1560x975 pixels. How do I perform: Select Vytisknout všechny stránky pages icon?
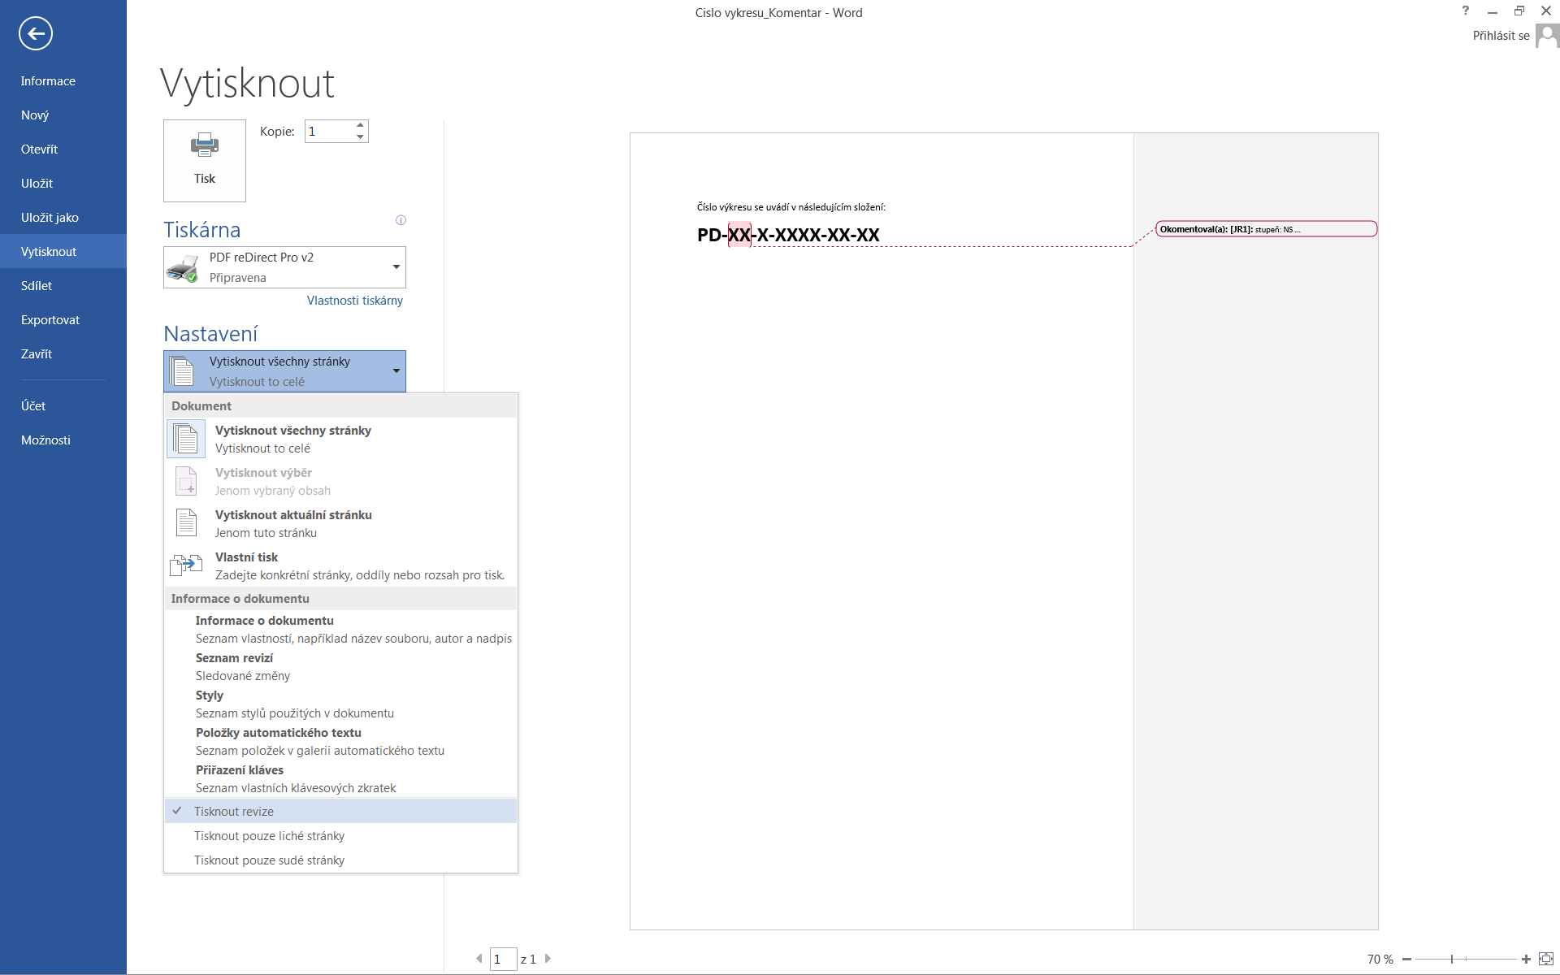coord(186,439)
